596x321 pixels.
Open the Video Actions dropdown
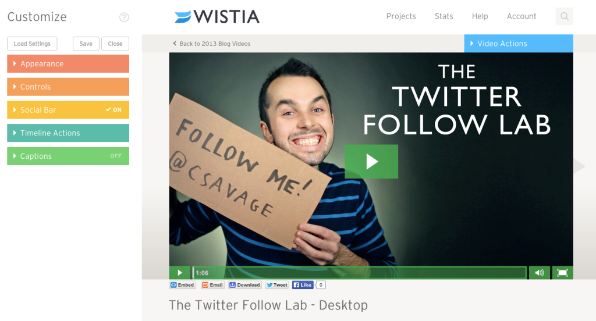point(519,44)
